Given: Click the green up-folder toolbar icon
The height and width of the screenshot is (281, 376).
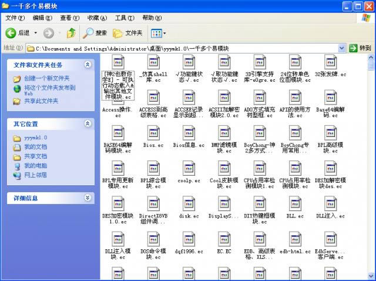Looking at the screenshot, I should (x=71, y=33).
